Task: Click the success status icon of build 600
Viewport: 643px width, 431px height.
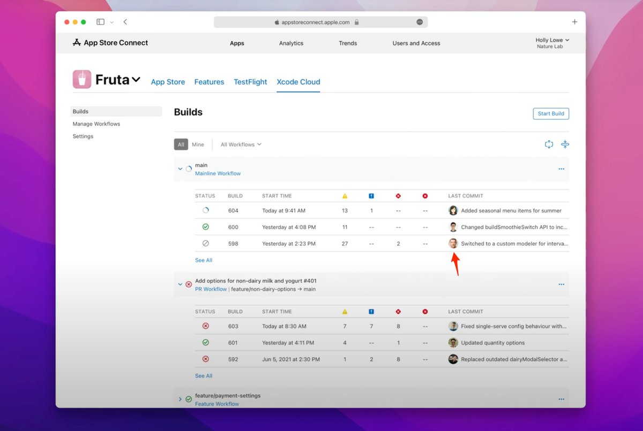Action: click(x=205, y=227)
